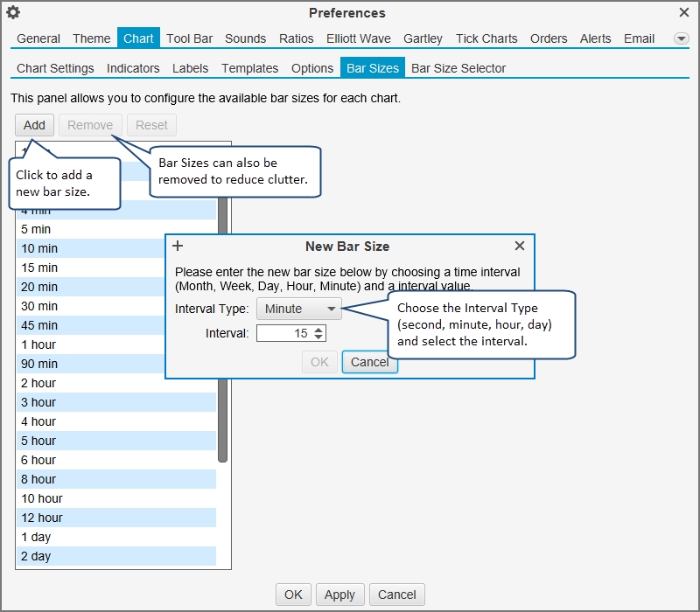Select the 1 day bar size
Viewport: 700px width, 612px height.
116,537
